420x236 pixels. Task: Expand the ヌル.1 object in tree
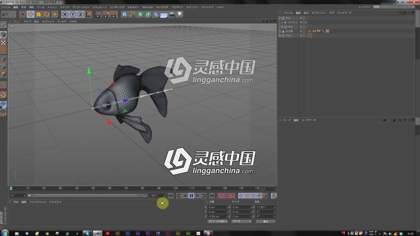(x=280, y=36)
